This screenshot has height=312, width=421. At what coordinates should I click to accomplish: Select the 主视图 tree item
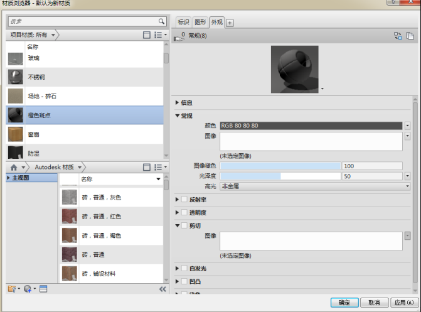coord(31,178)
